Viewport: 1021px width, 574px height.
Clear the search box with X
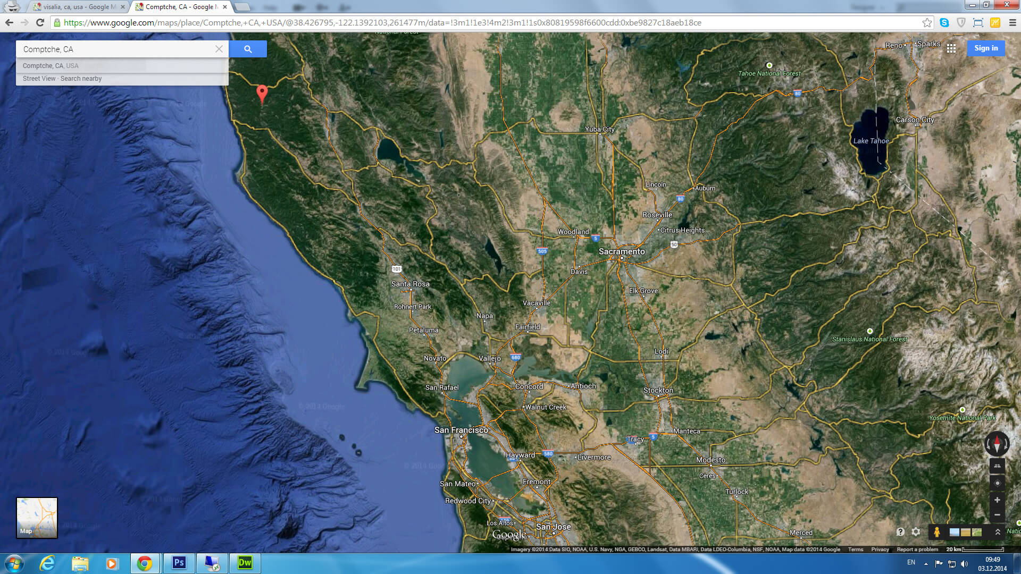coord(219,49)
